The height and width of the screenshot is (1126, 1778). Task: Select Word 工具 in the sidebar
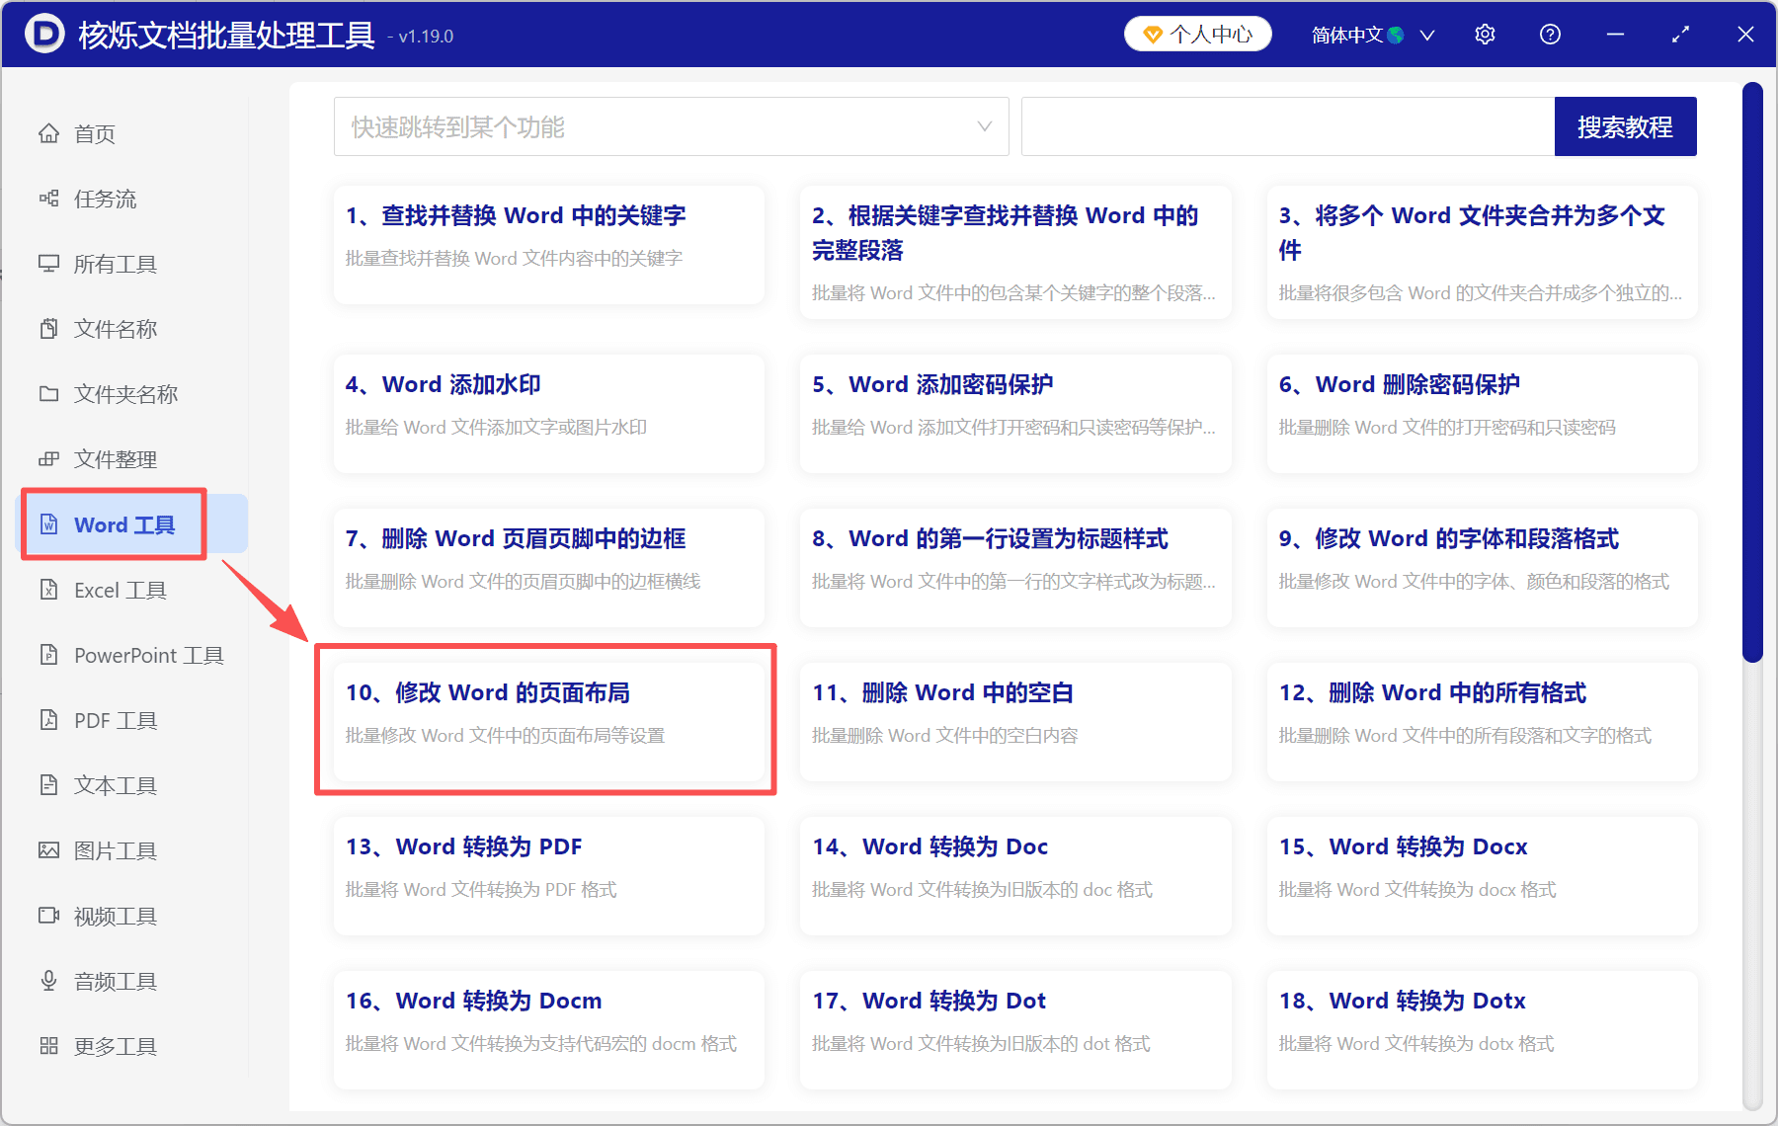coord(113,523)
